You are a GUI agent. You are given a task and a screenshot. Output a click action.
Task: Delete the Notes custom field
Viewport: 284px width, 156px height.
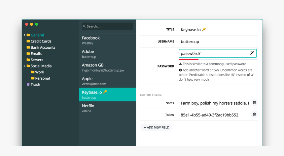(x=254, y=102)
